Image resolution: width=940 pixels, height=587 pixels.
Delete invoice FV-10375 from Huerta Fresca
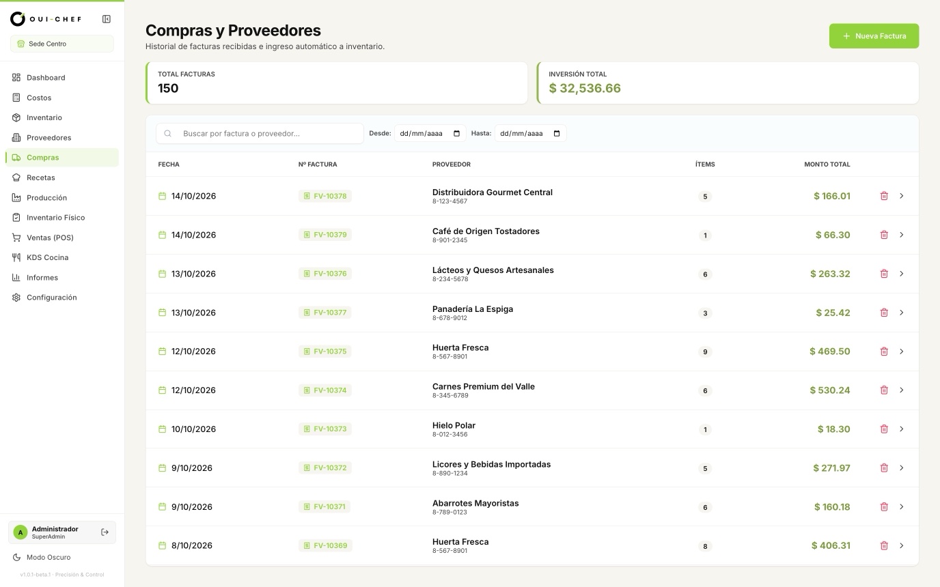tap(884, 352)
